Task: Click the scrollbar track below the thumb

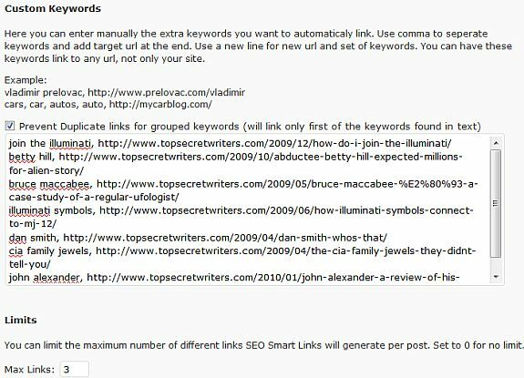Action: tap(496, 264)
